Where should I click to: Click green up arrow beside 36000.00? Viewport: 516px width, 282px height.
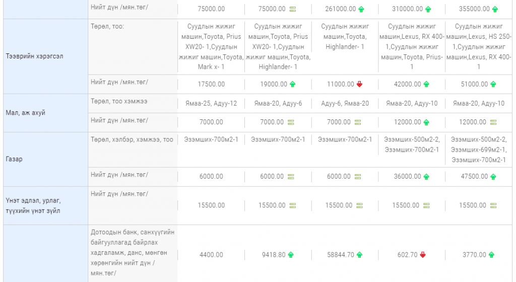click(426, 177)
